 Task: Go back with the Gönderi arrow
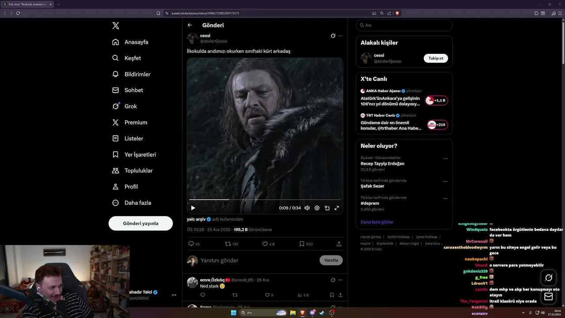pyautogui.click(x=190, y=25)
